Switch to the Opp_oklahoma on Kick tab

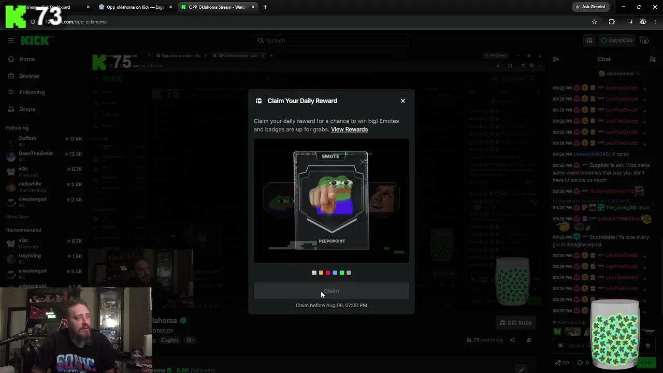pos(136,7)
